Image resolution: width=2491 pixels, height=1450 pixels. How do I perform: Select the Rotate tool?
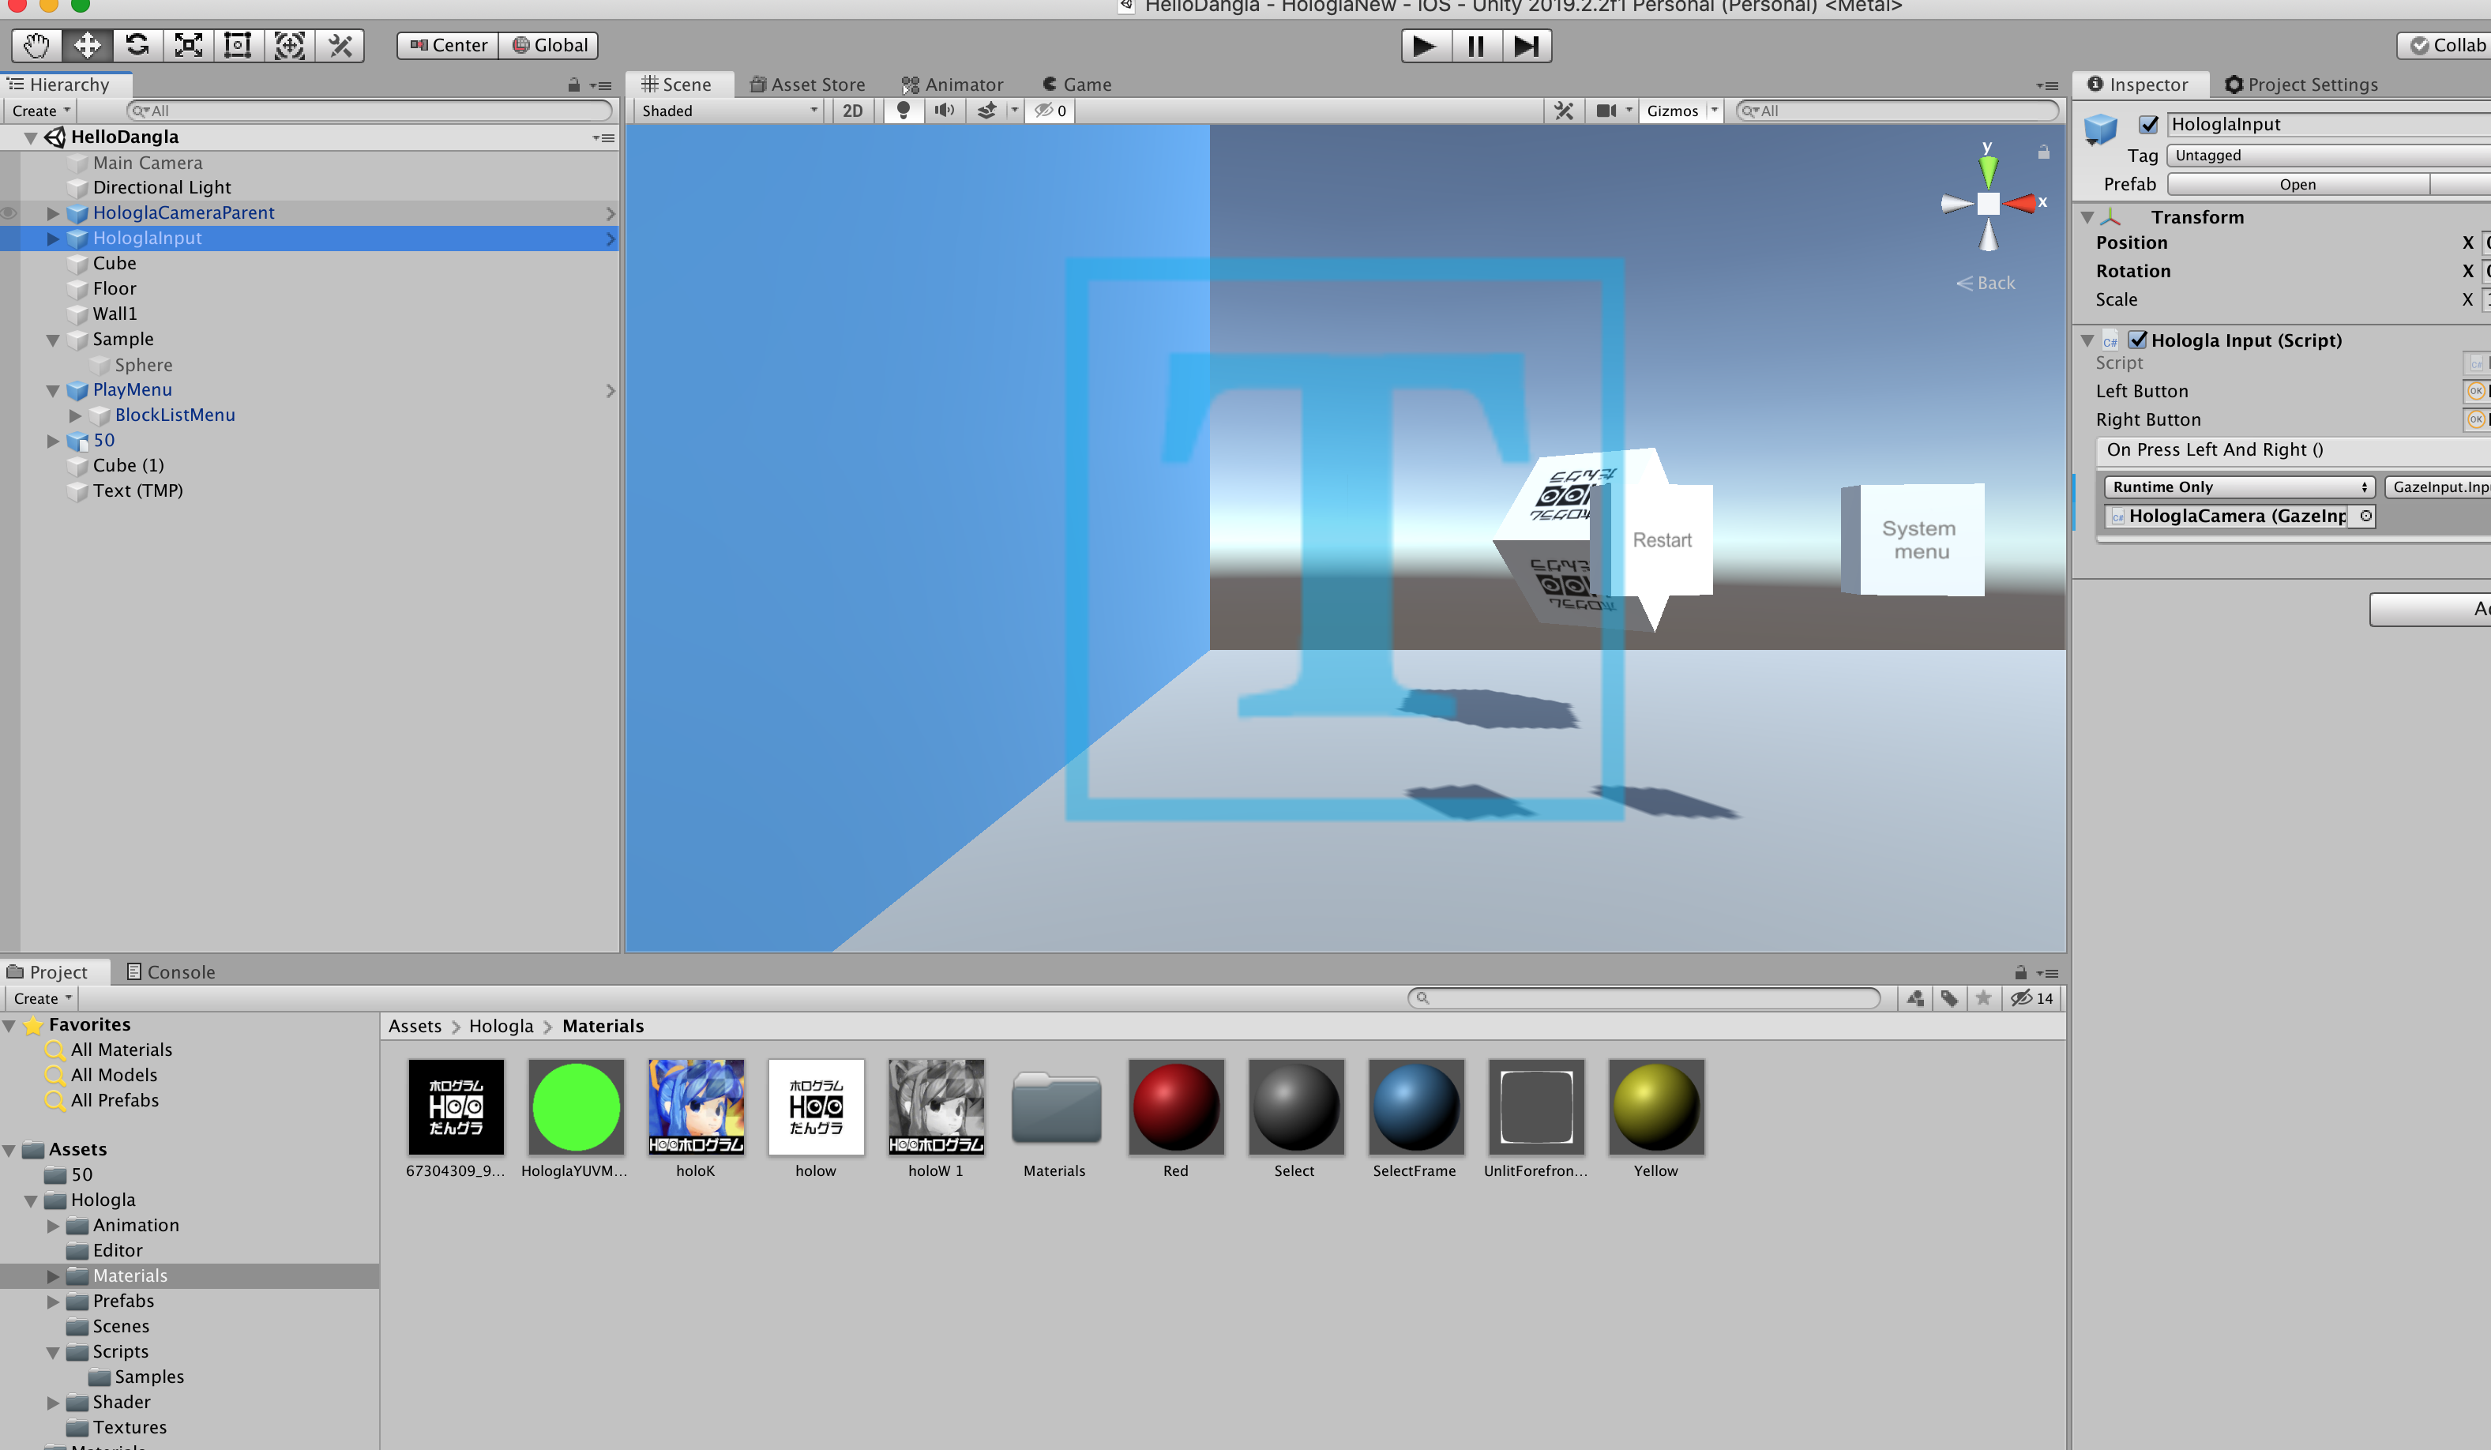pyautogui.click(x=137, y=46)
